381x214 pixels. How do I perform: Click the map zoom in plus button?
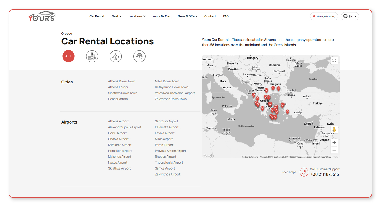(x=334, y=143)
